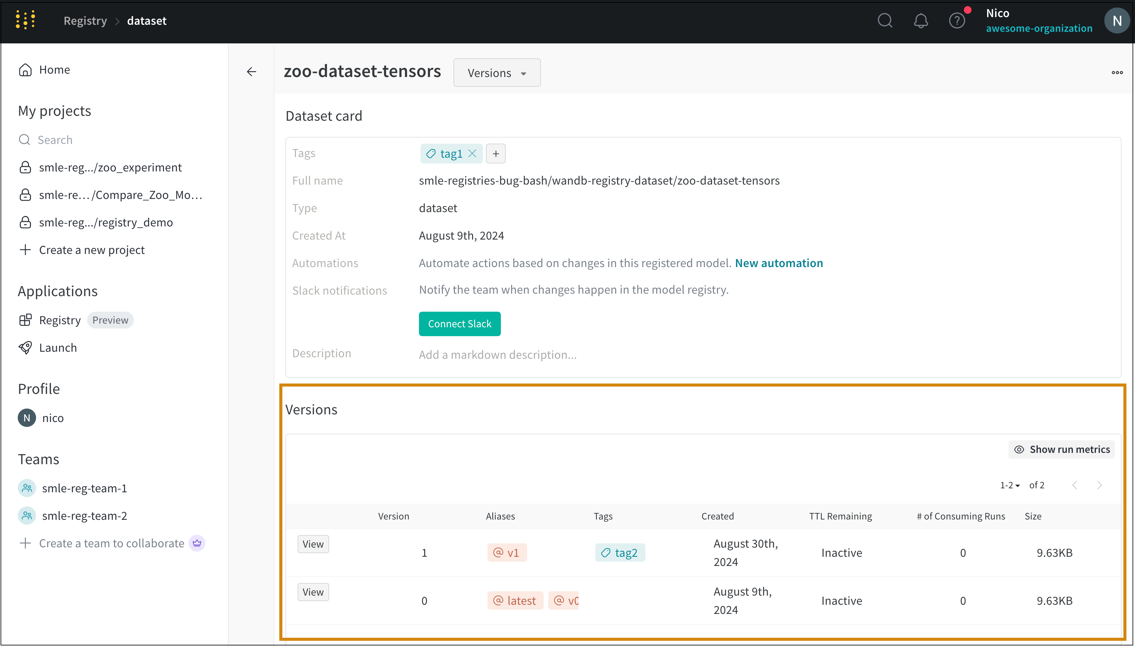Viewport: 1135px width, 646px height.
Task: Go back using the arrow beside zoo-dataset-tensors
Action: (252, 72)
